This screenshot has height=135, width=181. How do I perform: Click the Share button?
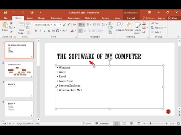(x=173, y=18)
